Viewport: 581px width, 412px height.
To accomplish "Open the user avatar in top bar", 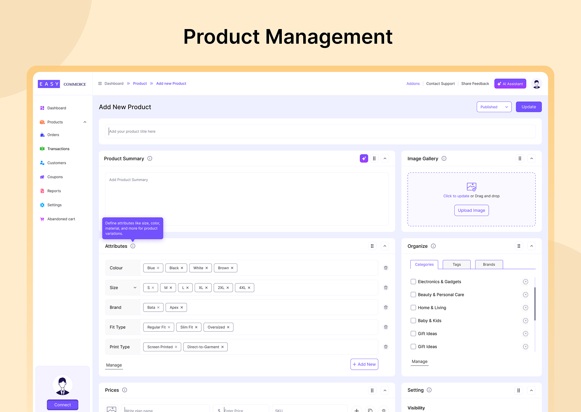I will coord(536,84).
